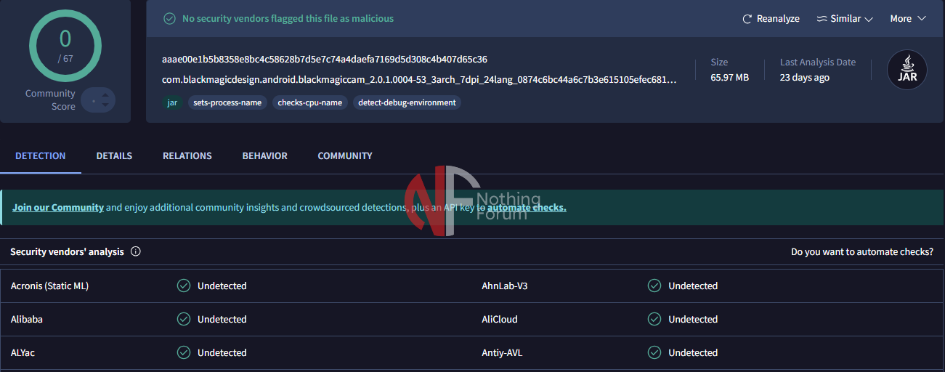Click 'Undetected' in the AliCloud row

(693, 319)
